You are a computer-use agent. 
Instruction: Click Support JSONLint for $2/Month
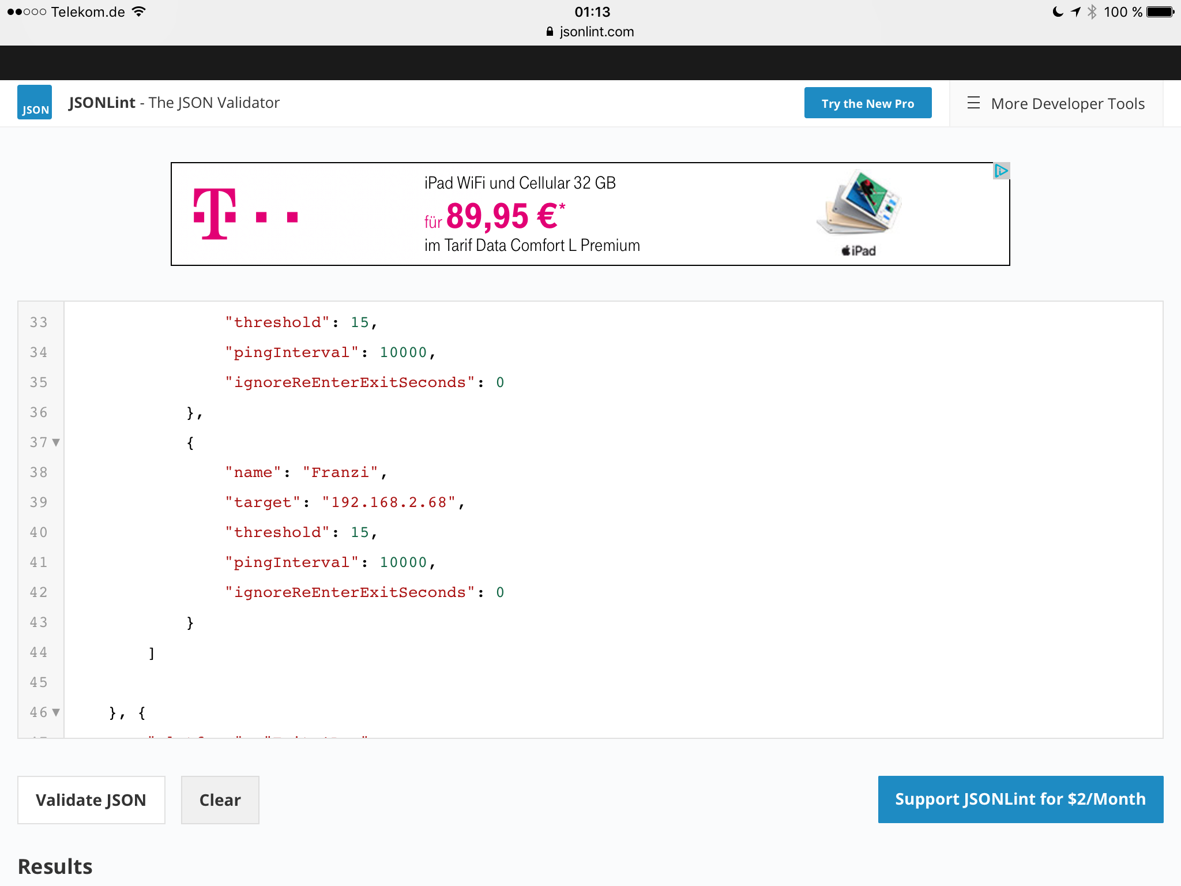pyautogui.click(x=1020, y=799)
